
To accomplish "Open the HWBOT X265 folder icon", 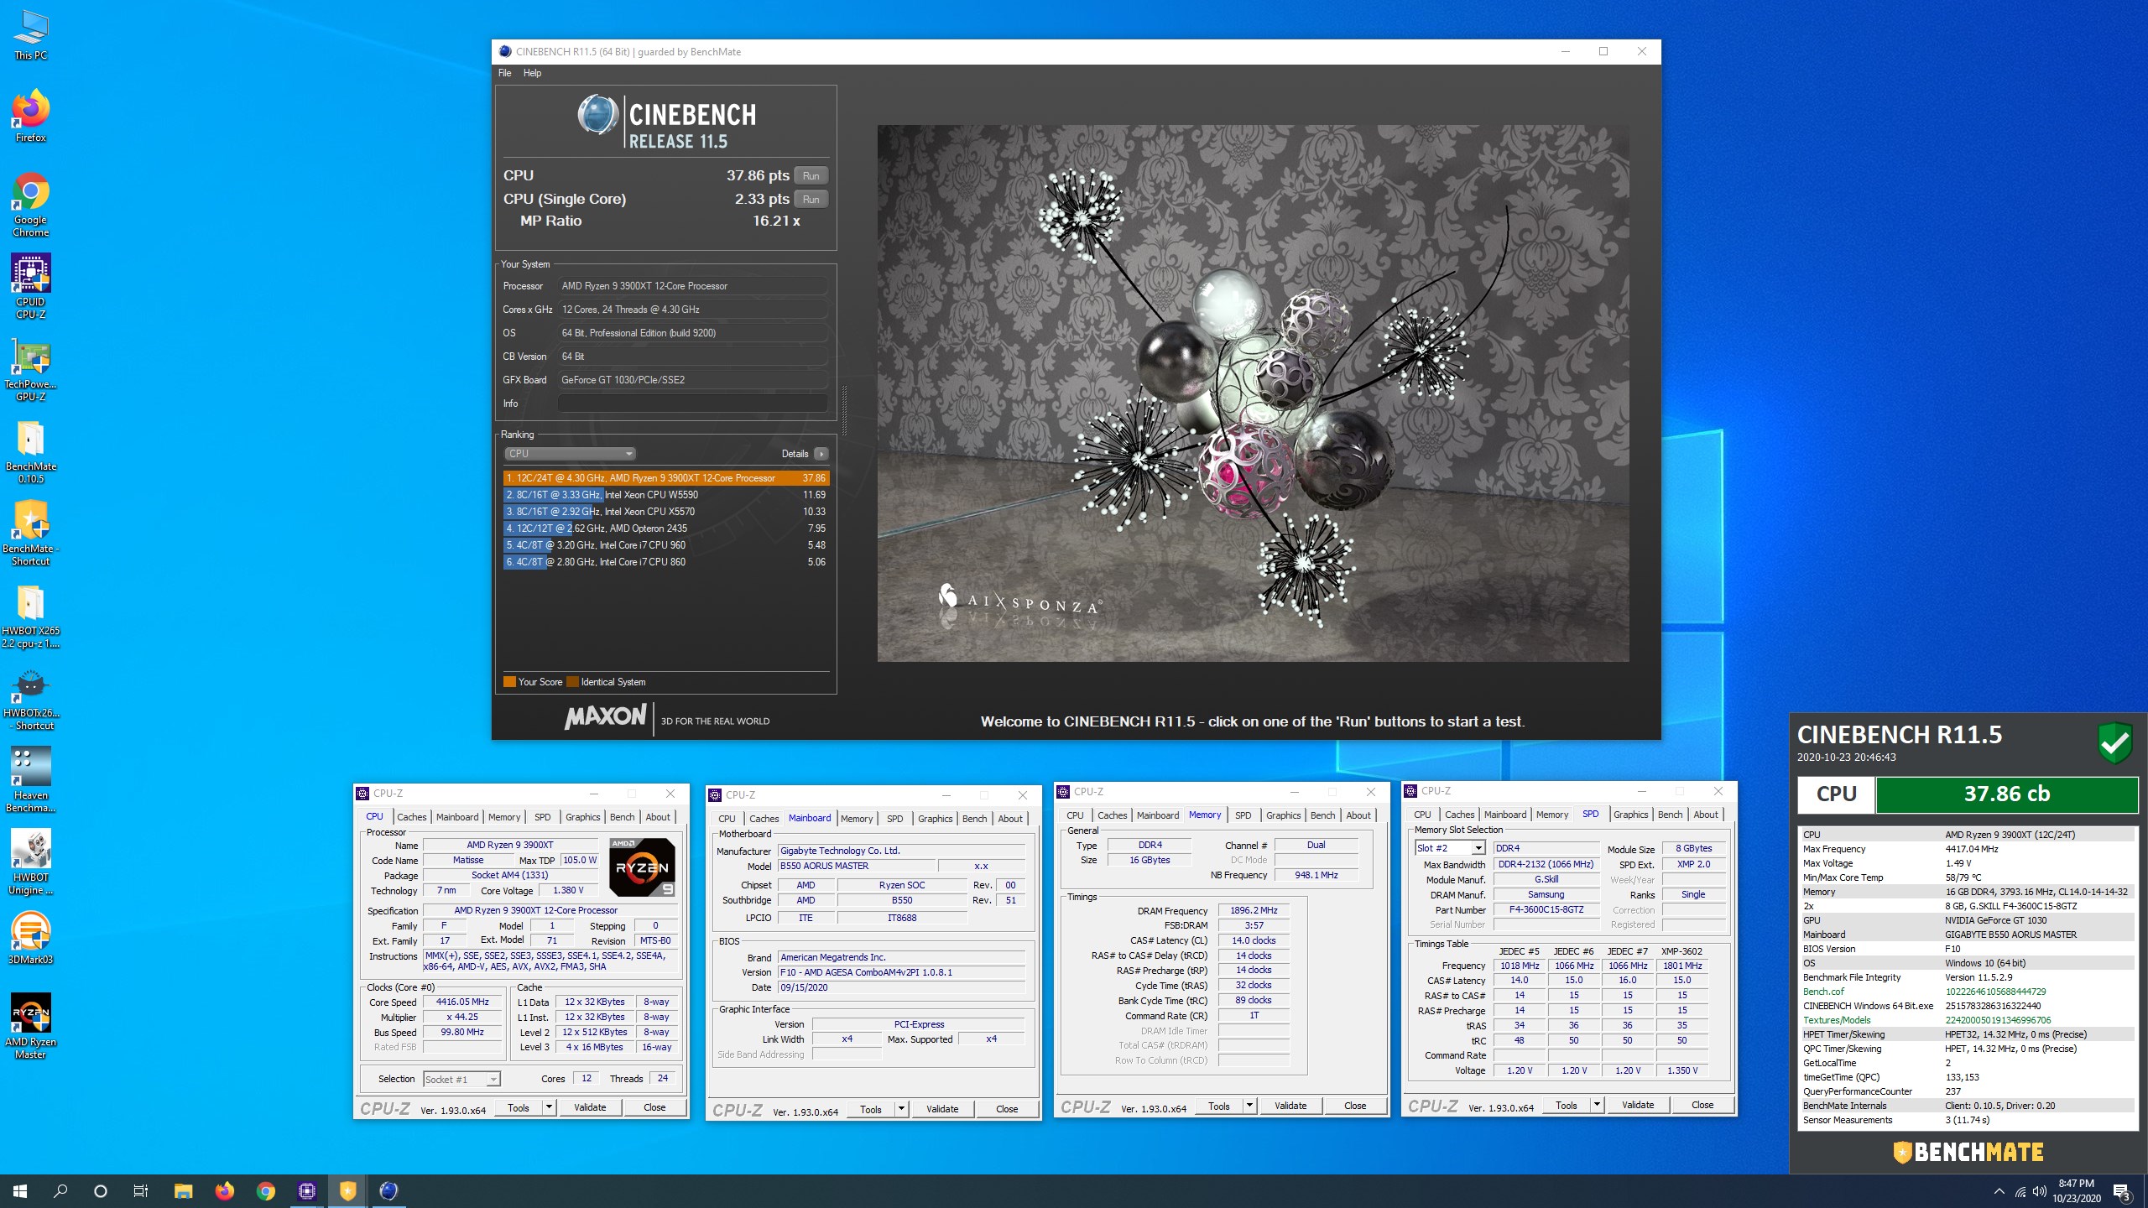I will pos(31,616).
